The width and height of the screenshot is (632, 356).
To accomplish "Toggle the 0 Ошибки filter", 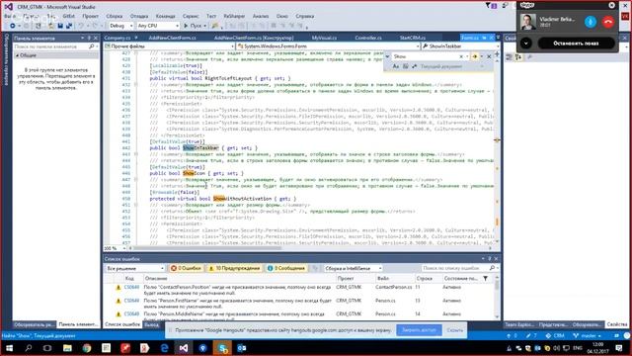I will click(x=186, y=268).
